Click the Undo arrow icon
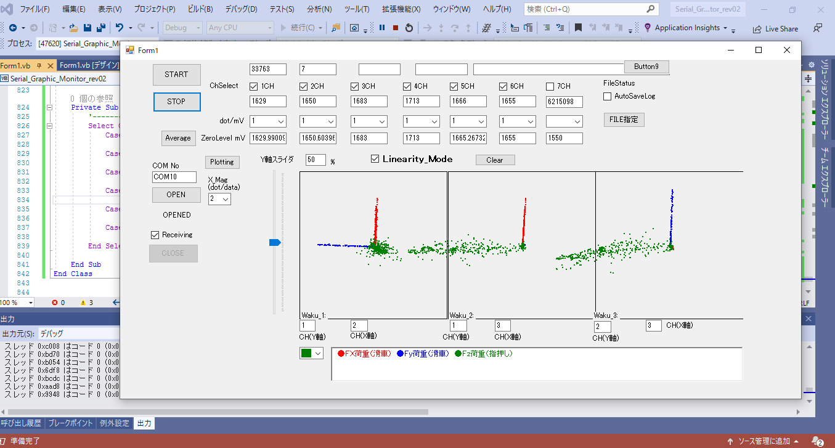Image resolution: width=835 pixels, height=448 pixels. [120, 28]
